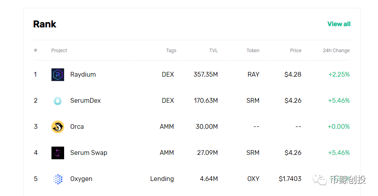Click the Oxygen dotted logo icon
Image resolution: width=378 pixels, height=196 pixels.
click(58, 179)
